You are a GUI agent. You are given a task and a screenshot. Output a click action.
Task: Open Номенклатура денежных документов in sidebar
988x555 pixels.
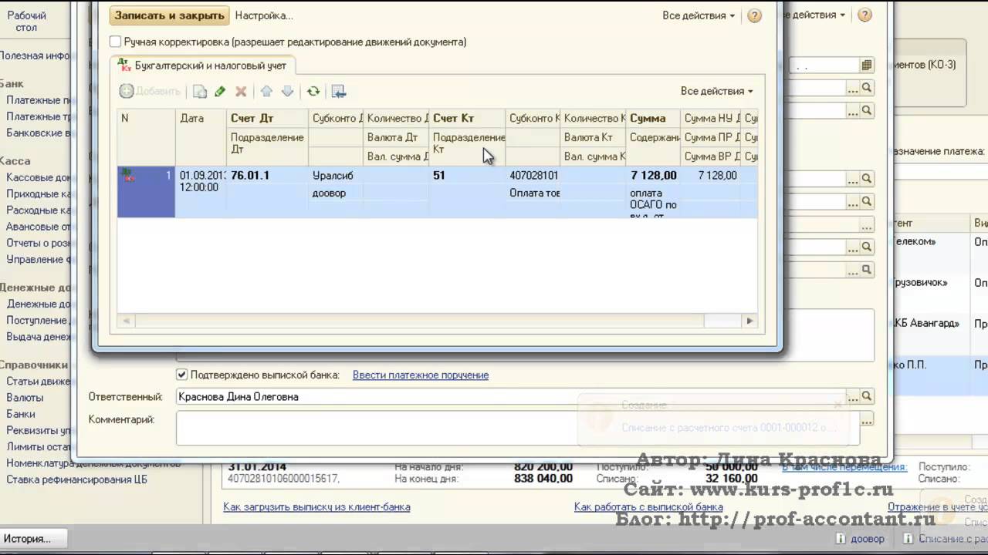pyautogui.click(x=93, y=463)
